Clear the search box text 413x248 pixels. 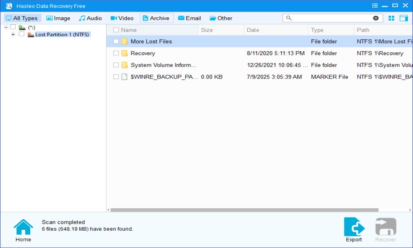pos(375,18)
